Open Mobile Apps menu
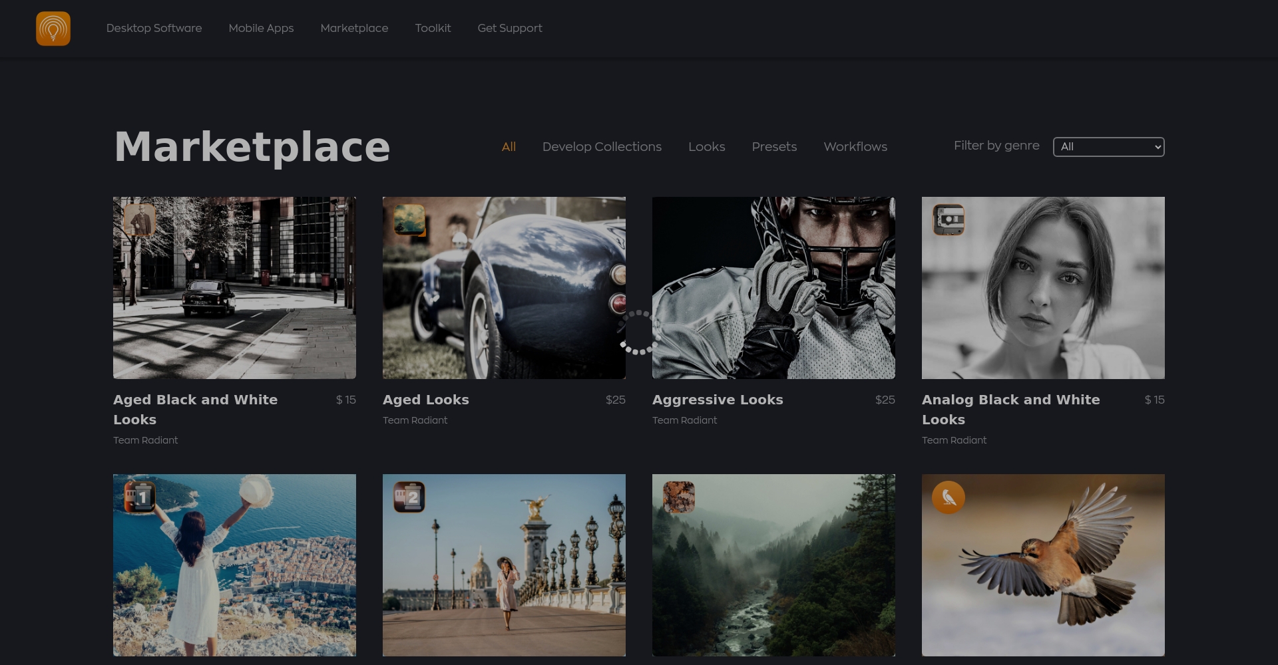The height and width of the screenshot is (665, 1278). pos(261,28)
